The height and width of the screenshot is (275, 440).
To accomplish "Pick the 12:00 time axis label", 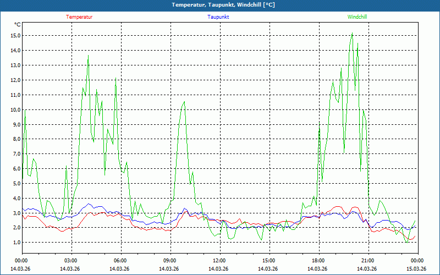I will tap(219, 261).
